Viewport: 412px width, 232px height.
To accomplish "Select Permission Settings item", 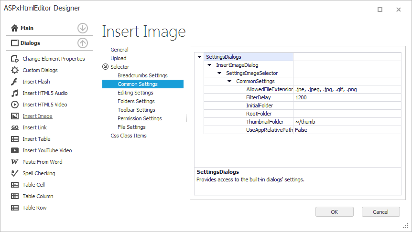I will [x=140, y=118].
